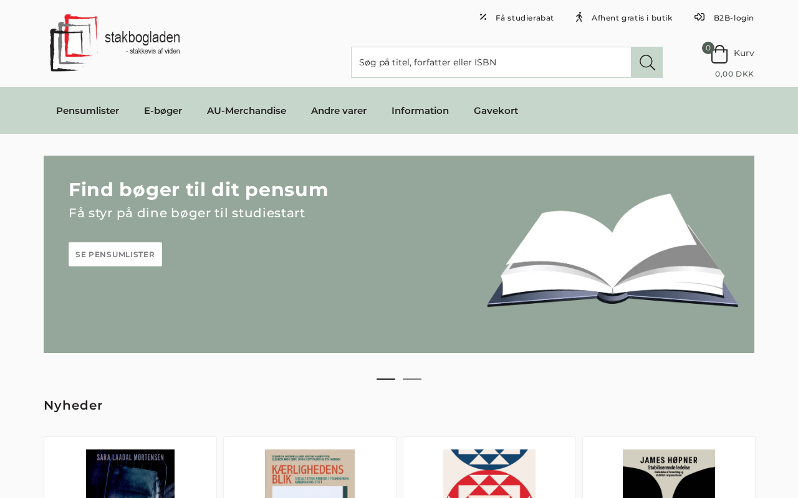The image size is (798, 498).
Task: Open the E-bøger menu
Action: point(163,111)
